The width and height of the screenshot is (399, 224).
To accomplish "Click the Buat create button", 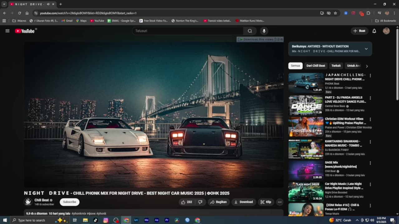I will click(x=359, y=31).
